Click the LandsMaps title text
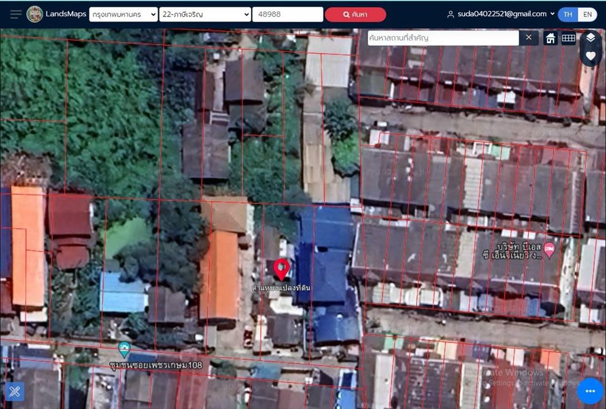This screenshot has height=409, width=606. tap(66, 14)
